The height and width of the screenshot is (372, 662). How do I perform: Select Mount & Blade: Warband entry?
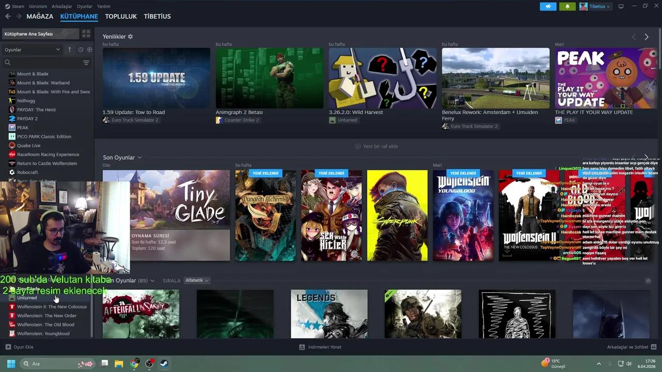click(x=43, y=83)
